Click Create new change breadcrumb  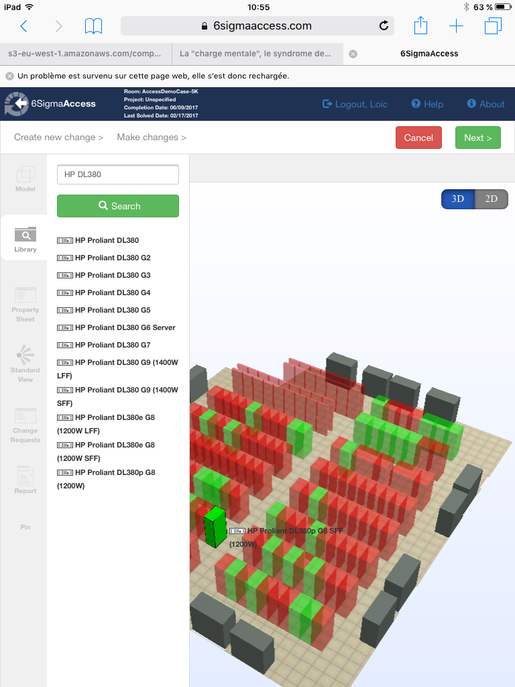[x=59, y=137]
